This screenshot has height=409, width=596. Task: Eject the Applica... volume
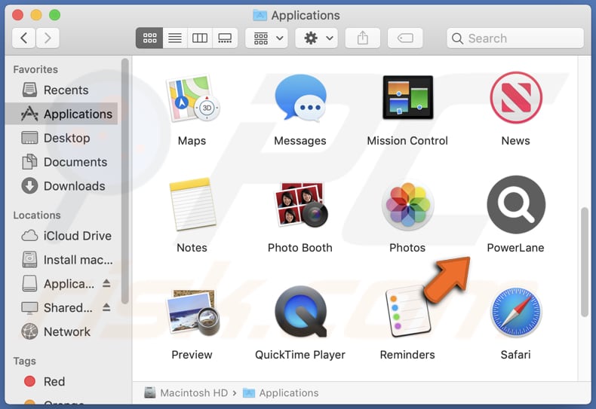pyautogui.click(x=106, y=283)
